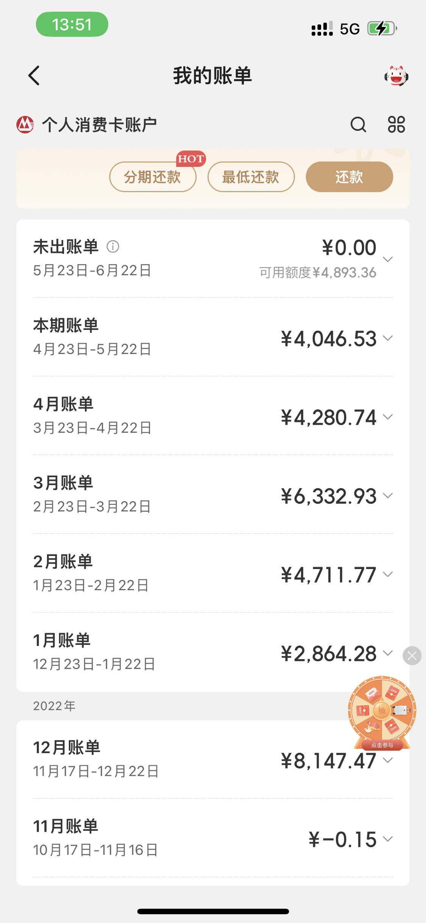The width and height of the screenshot is (426, 923).
Task: Click the China Merchants Bank logo
Action: pos(25,124)
